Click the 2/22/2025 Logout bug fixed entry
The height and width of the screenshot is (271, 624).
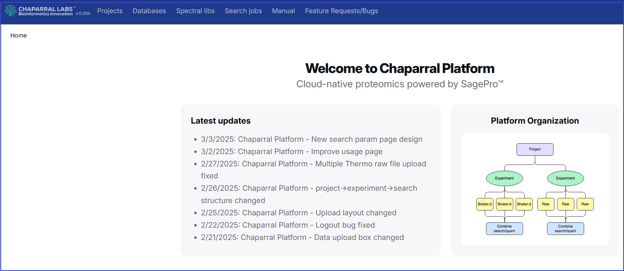pos(288,225)
